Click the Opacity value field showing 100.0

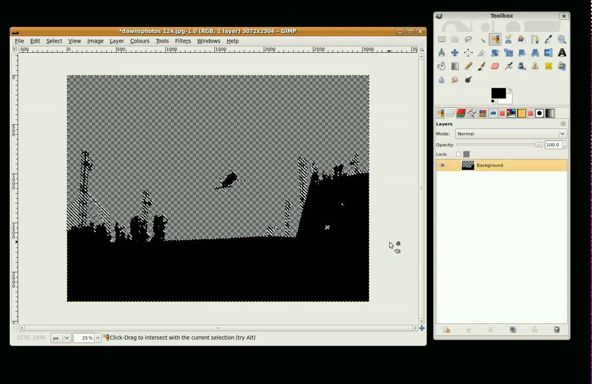553,145
